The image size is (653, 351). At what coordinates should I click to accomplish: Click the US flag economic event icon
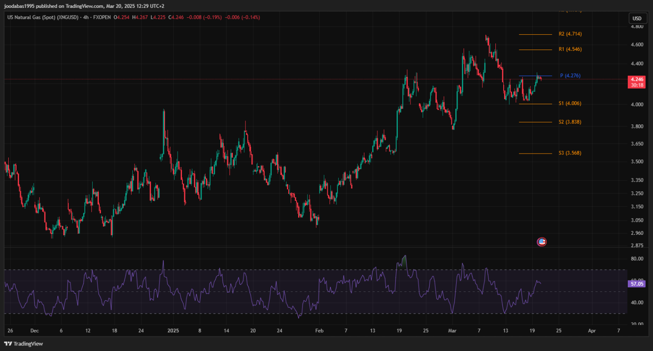pyautogui.click(x=542, y=242)
